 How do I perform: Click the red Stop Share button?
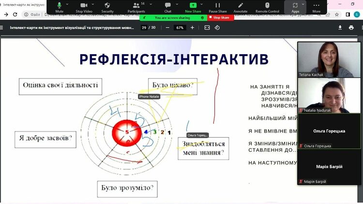[221, 17]
